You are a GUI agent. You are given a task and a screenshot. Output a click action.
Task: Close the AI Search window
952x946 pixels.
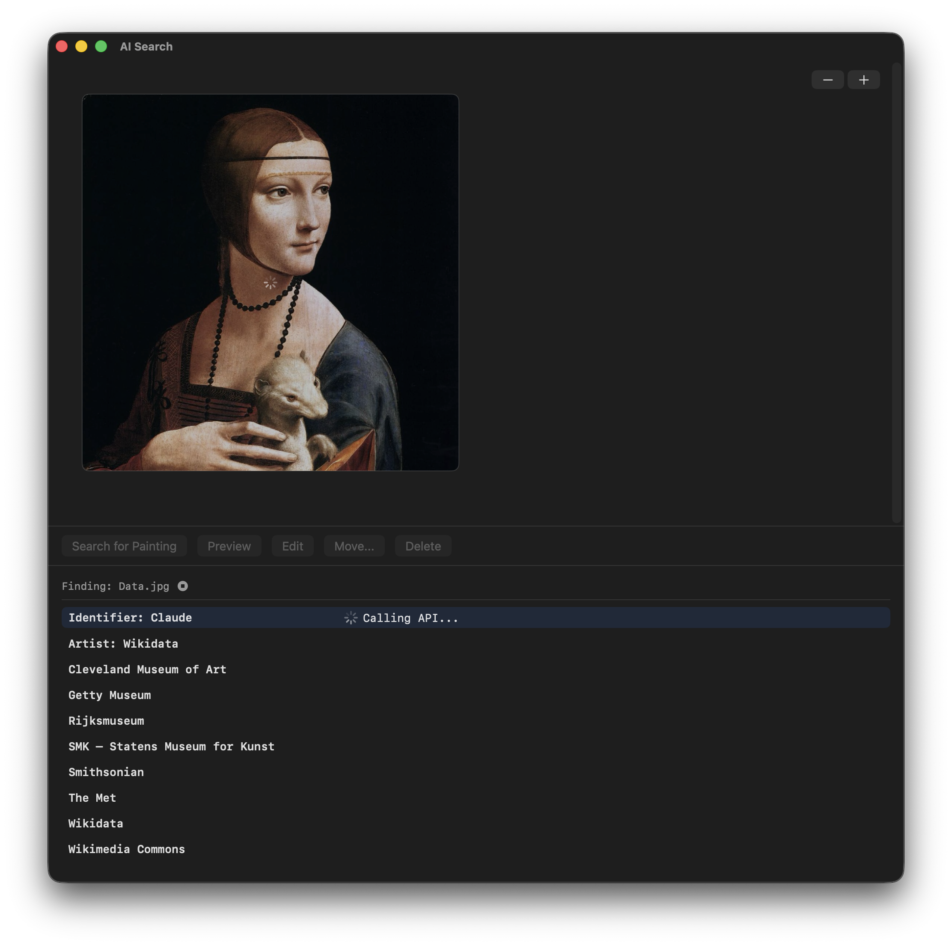point(62,46)
